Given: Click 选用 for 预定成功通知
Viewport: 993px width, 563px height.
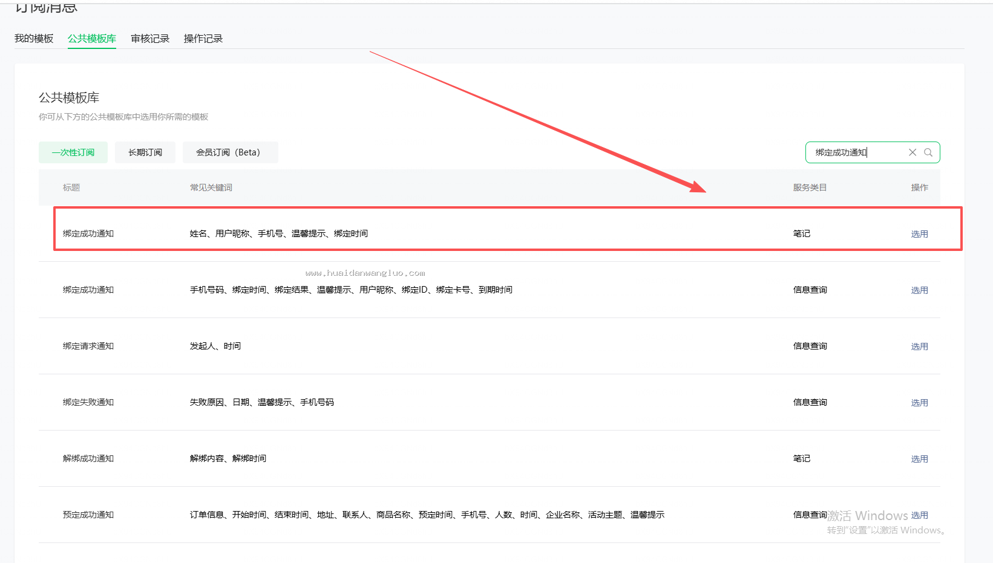Looking at the screenshot, I should [920, 515].
